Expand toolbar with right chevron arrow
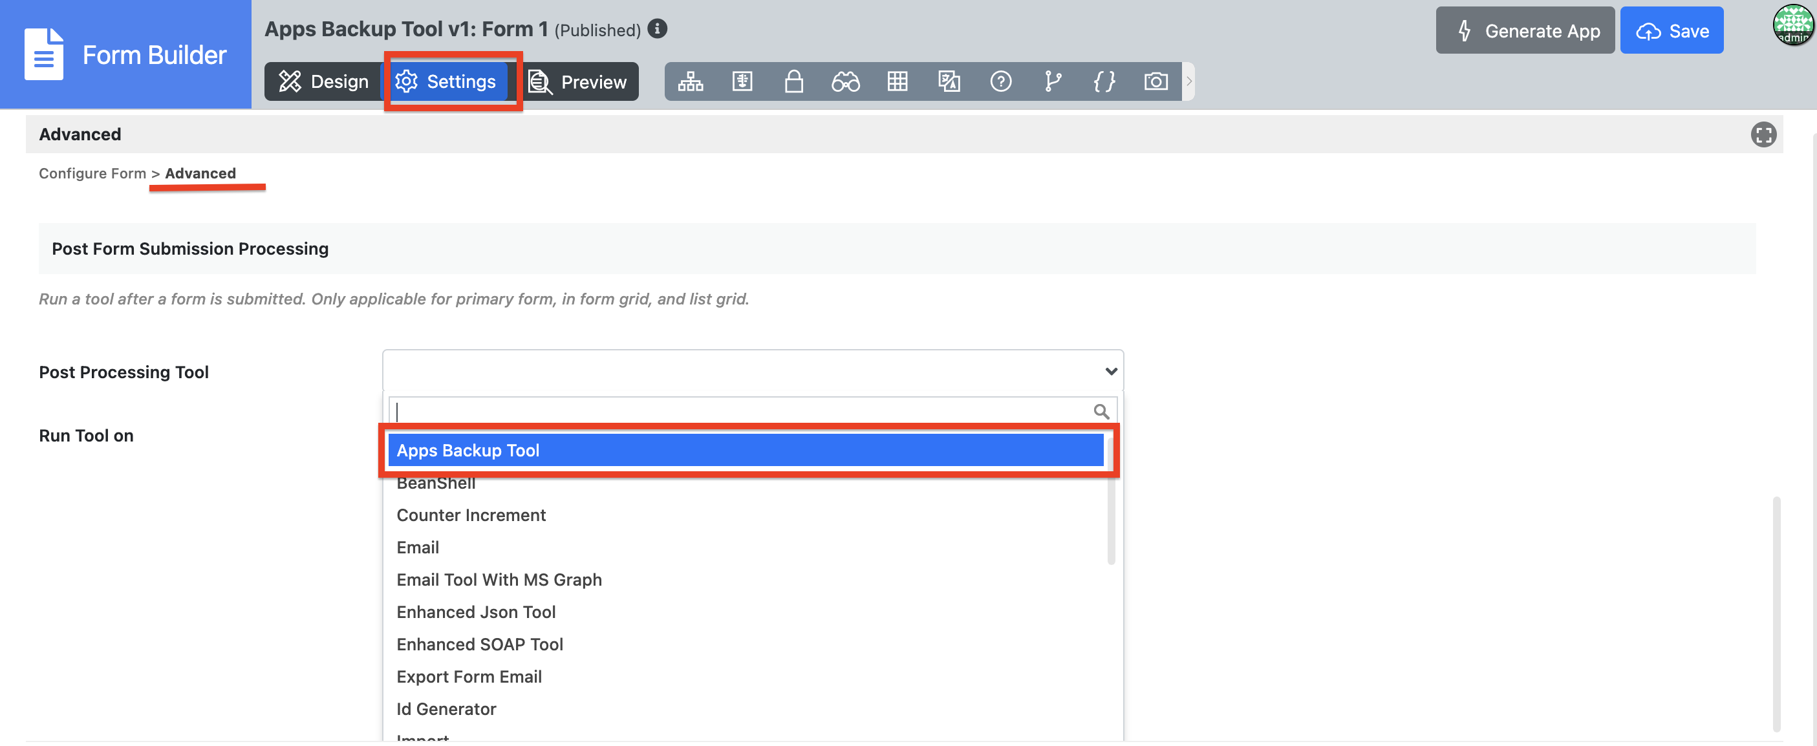The width and height of the screenshot is (1817, 746). [x=1188, y=82]
